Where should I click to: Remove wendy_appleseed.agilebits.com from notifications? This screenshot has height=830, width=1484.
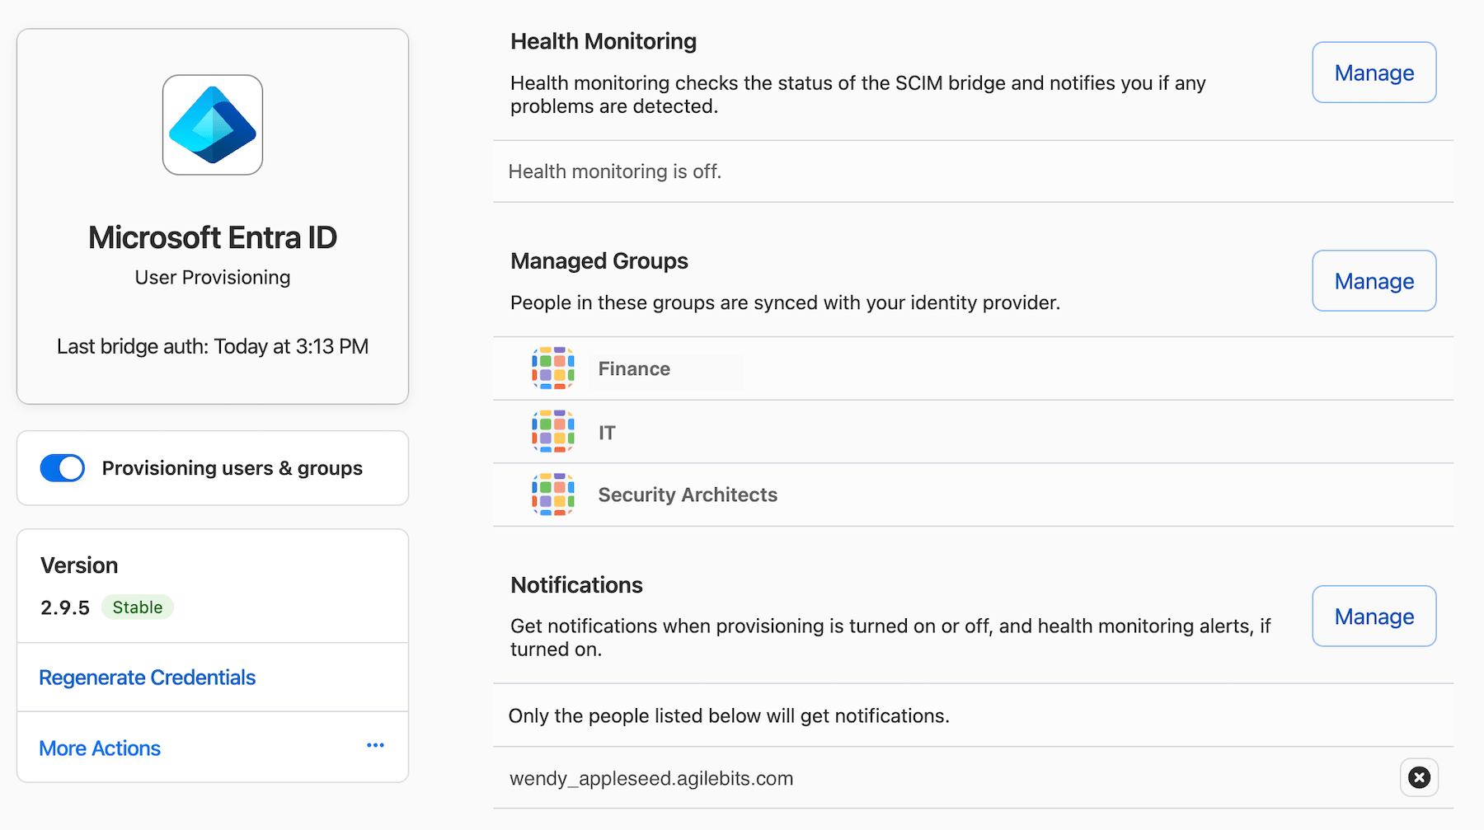pos(1419,777)
